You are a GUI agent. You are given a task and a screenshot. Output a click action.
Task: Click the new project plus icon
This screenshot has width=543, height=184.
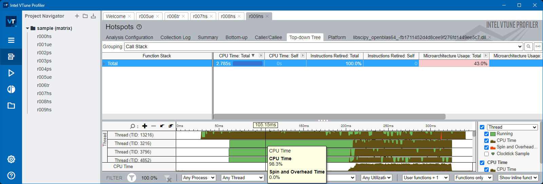click(x=77, y=16)
